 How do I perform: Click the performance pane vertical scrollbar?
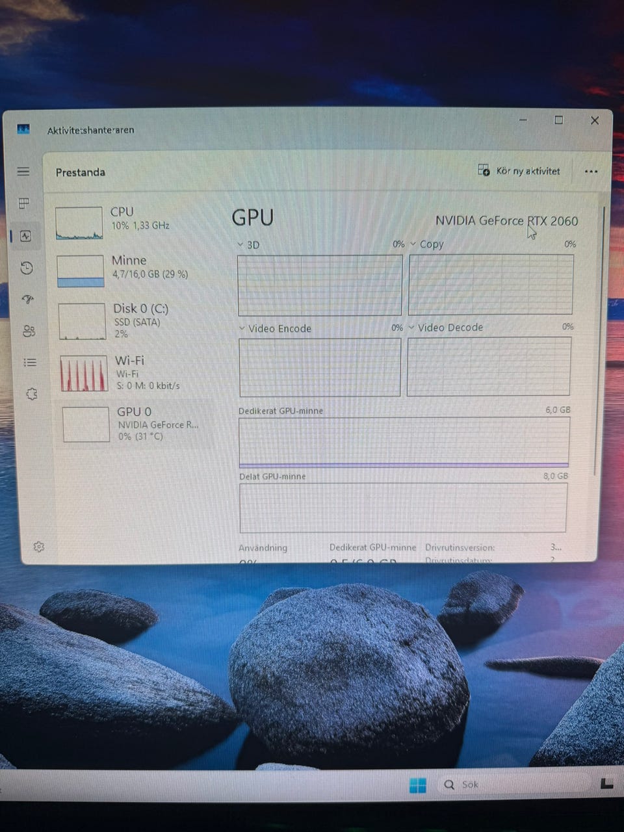click(x=600, y=341)
